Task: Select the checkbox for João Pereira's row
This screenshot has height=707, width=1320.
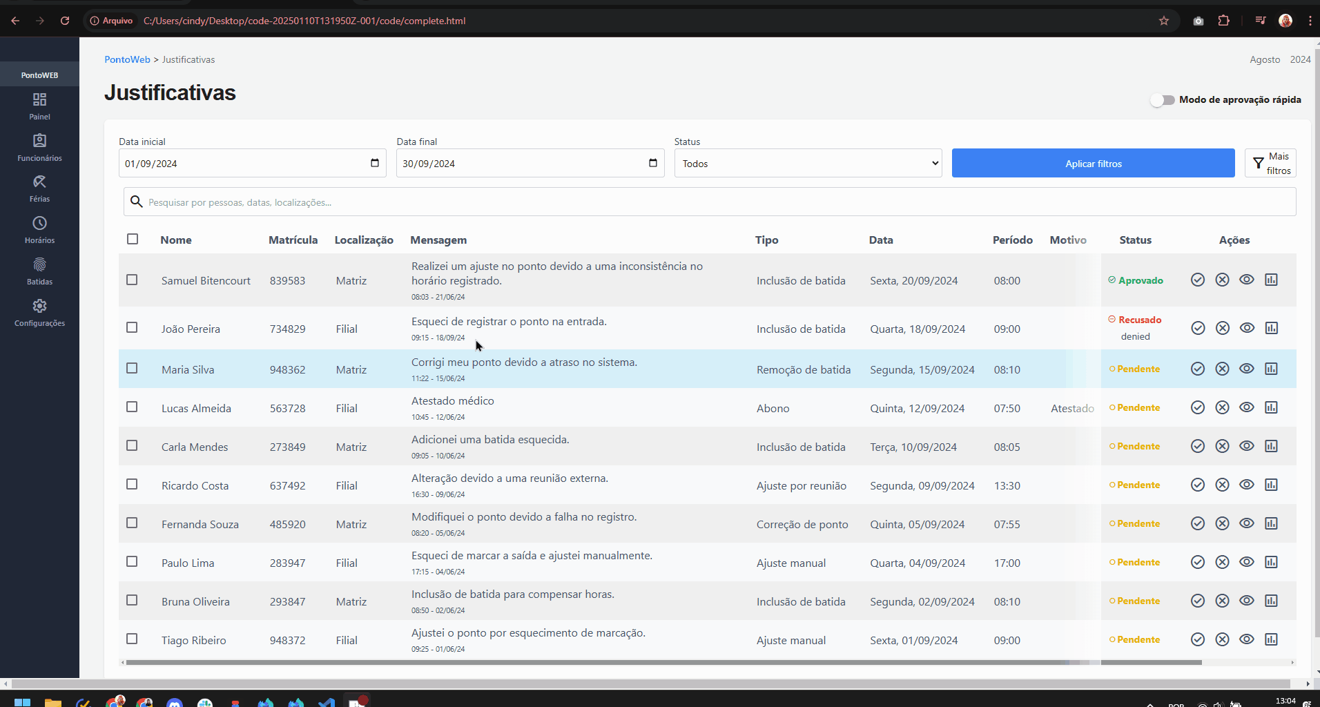Action: (133, 328)
